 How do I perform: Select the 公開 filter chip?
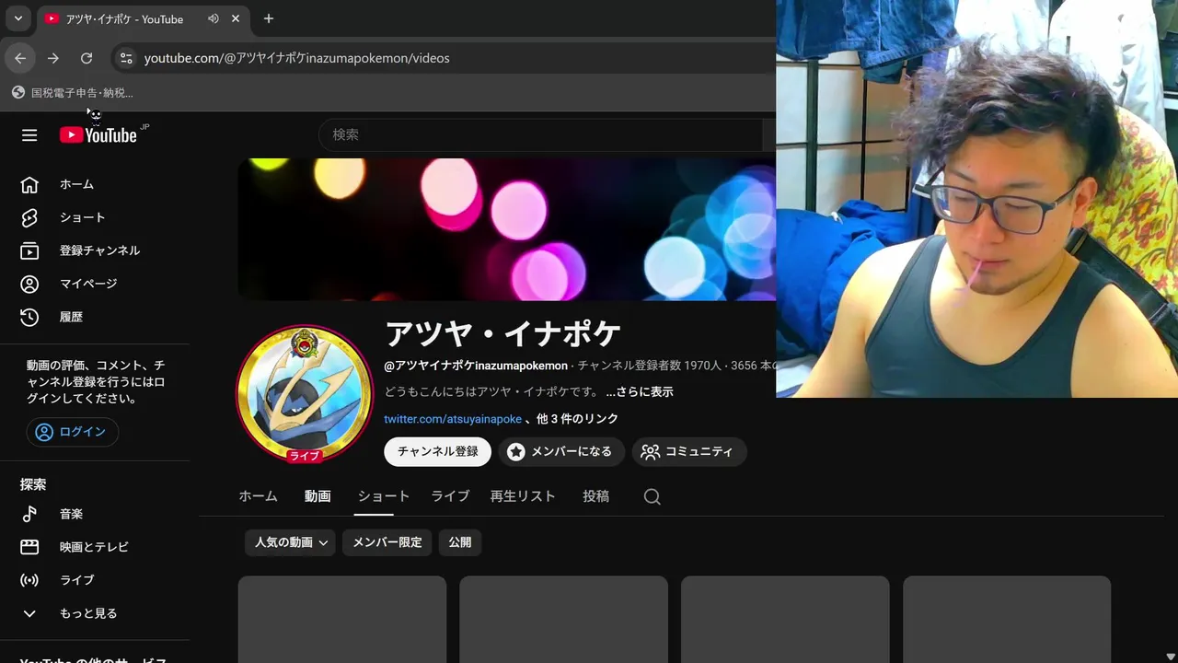[460, 542]
